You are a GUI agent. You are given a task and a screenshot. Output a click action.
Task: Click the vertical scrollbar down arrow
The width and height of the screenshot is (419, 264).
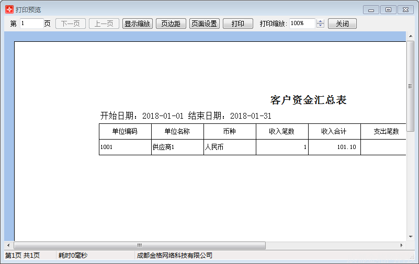(411, 237)
